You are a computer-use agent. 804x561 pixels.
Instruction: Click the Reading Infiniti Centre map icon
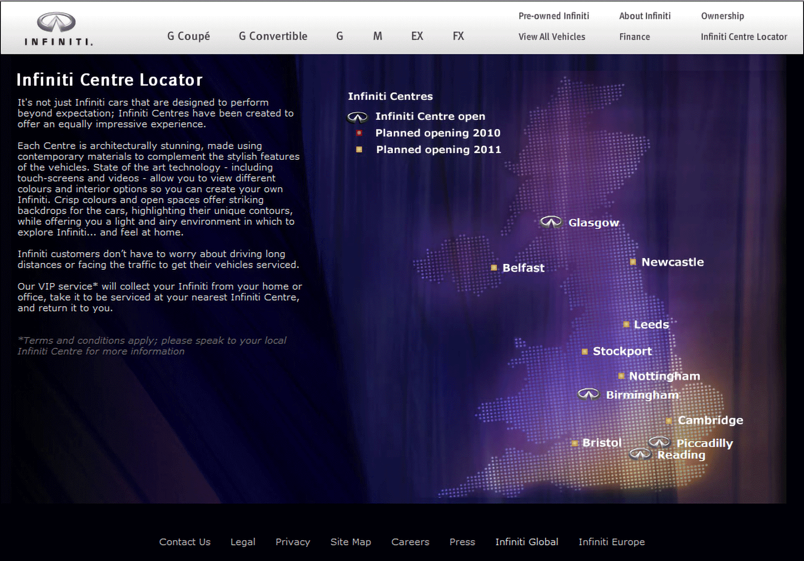coord(639,454)
